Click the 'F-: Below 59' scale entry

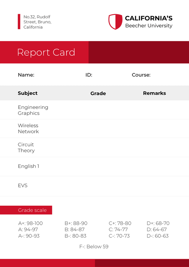click(94, 247)
